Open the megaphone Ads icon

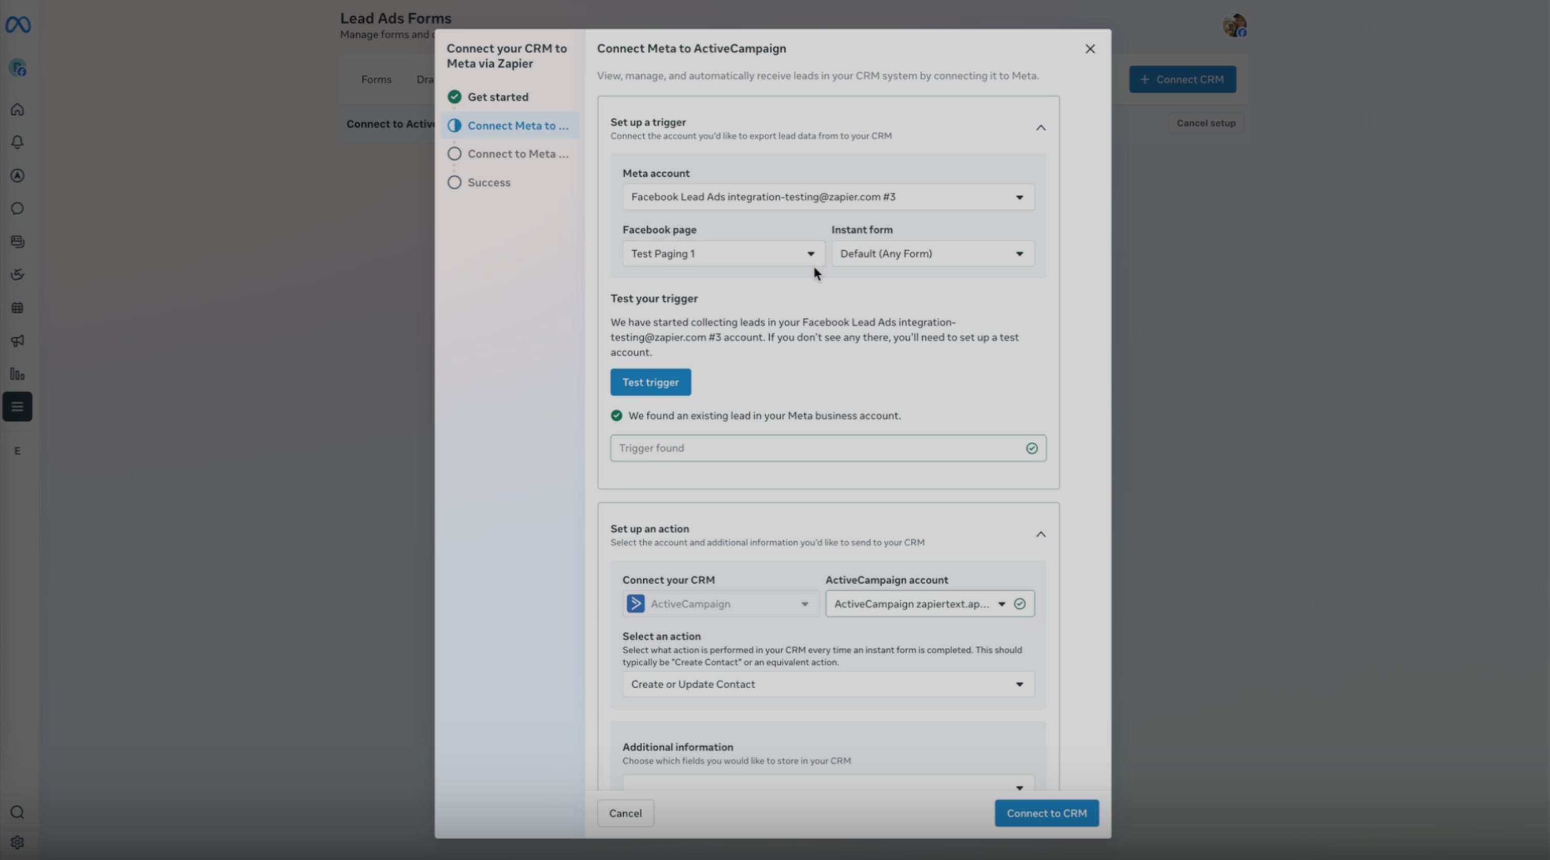click(x=17, y=341)
